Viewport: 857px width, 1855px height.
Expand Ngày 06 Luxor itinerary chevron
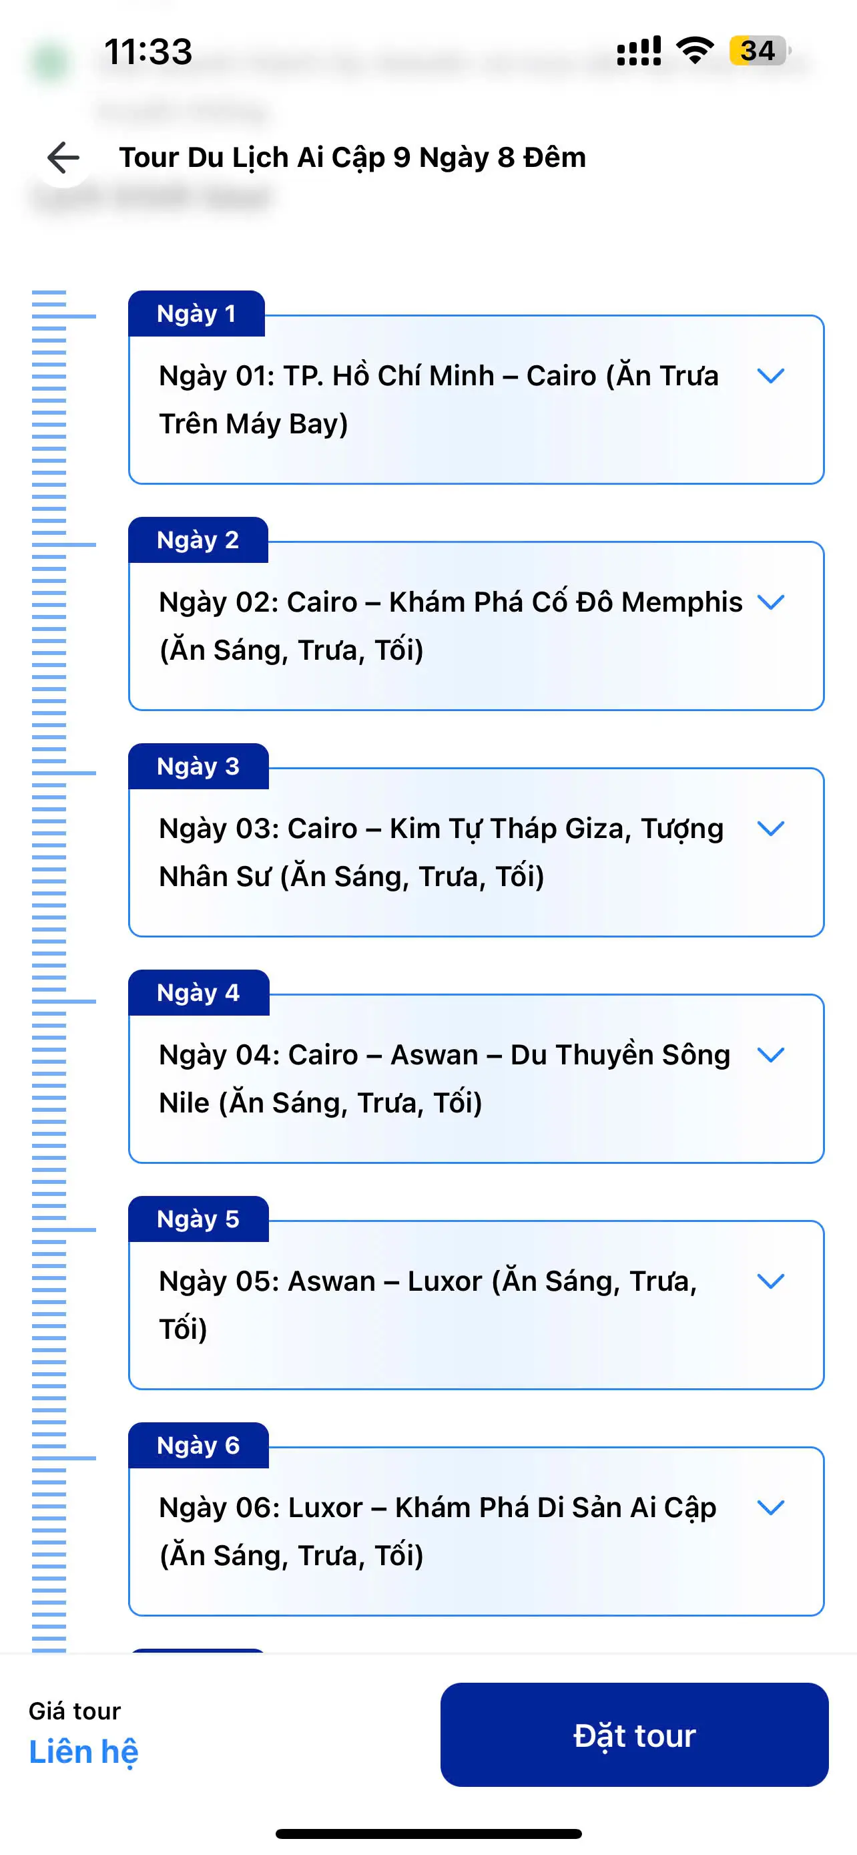(x=771, y=1507)
